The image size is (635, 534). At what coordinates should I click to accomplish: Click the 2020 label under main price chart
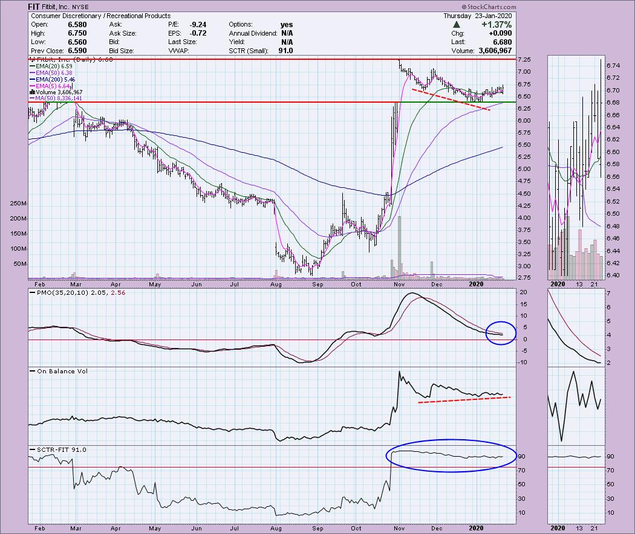click(476, 284)
